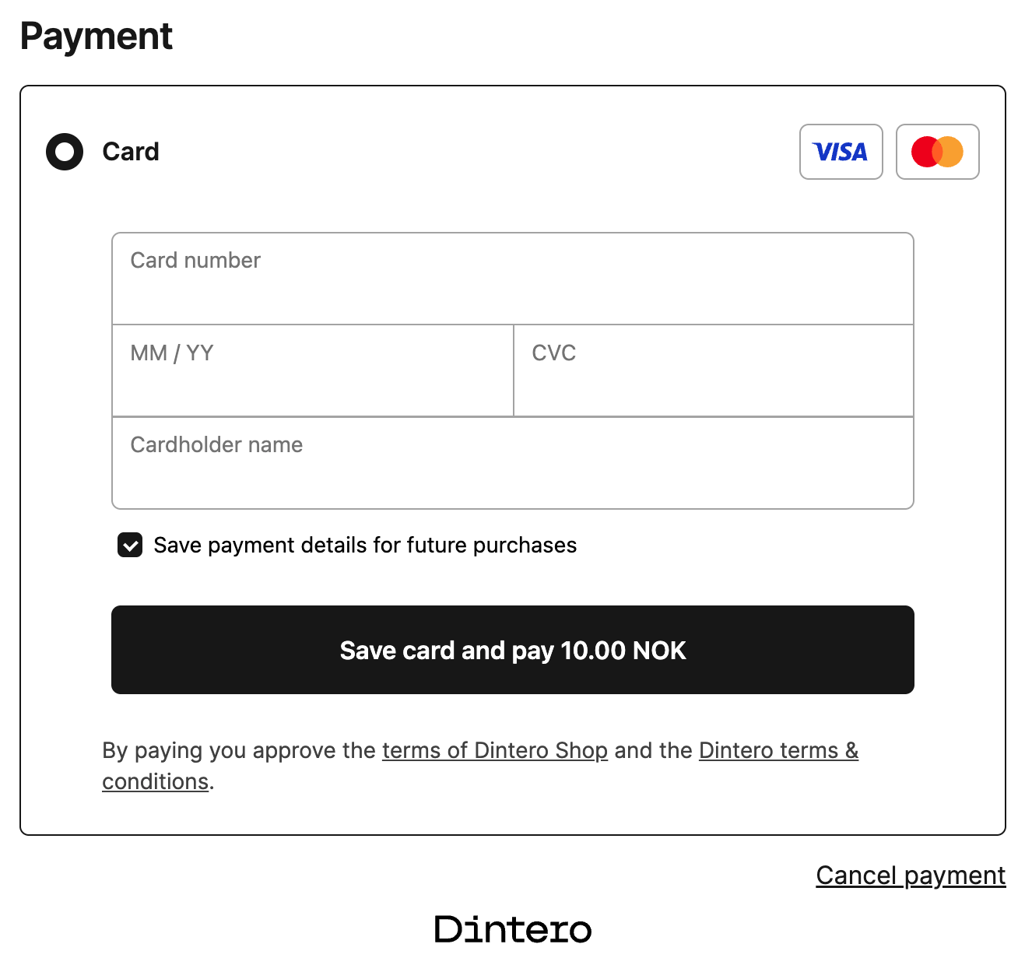The width and height of the screenshot is (1032, 965).
Task: Click the Cardholder name field
Action: [512, 463]
